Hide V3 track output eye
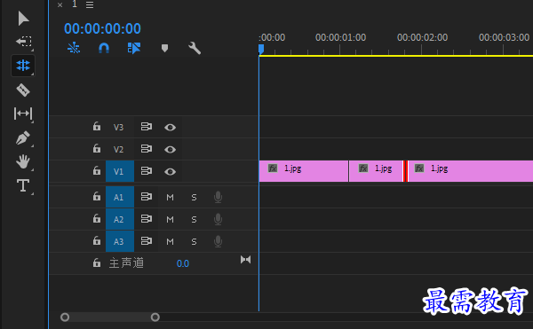The image size is (533, 329). pyautogui.click(x=171, y=127)
